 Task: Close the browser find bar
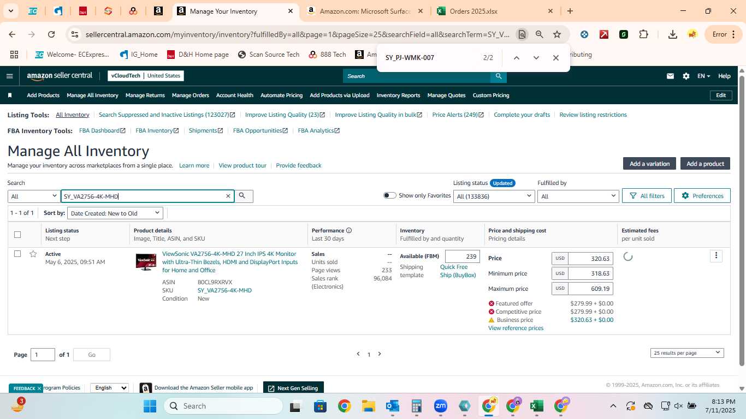[555, 58]
